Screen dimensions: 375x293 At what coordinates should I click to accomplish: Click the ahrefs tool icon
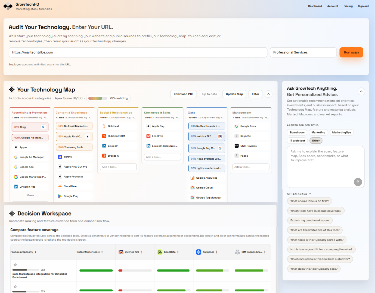click(60, 157)
